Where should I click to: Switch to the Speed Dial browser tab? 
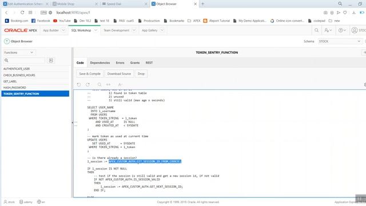124,4
